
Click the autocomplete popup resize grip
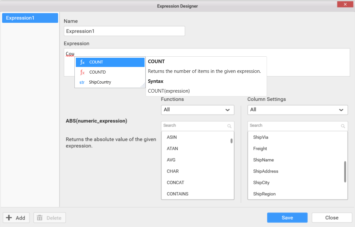point(143,85)
